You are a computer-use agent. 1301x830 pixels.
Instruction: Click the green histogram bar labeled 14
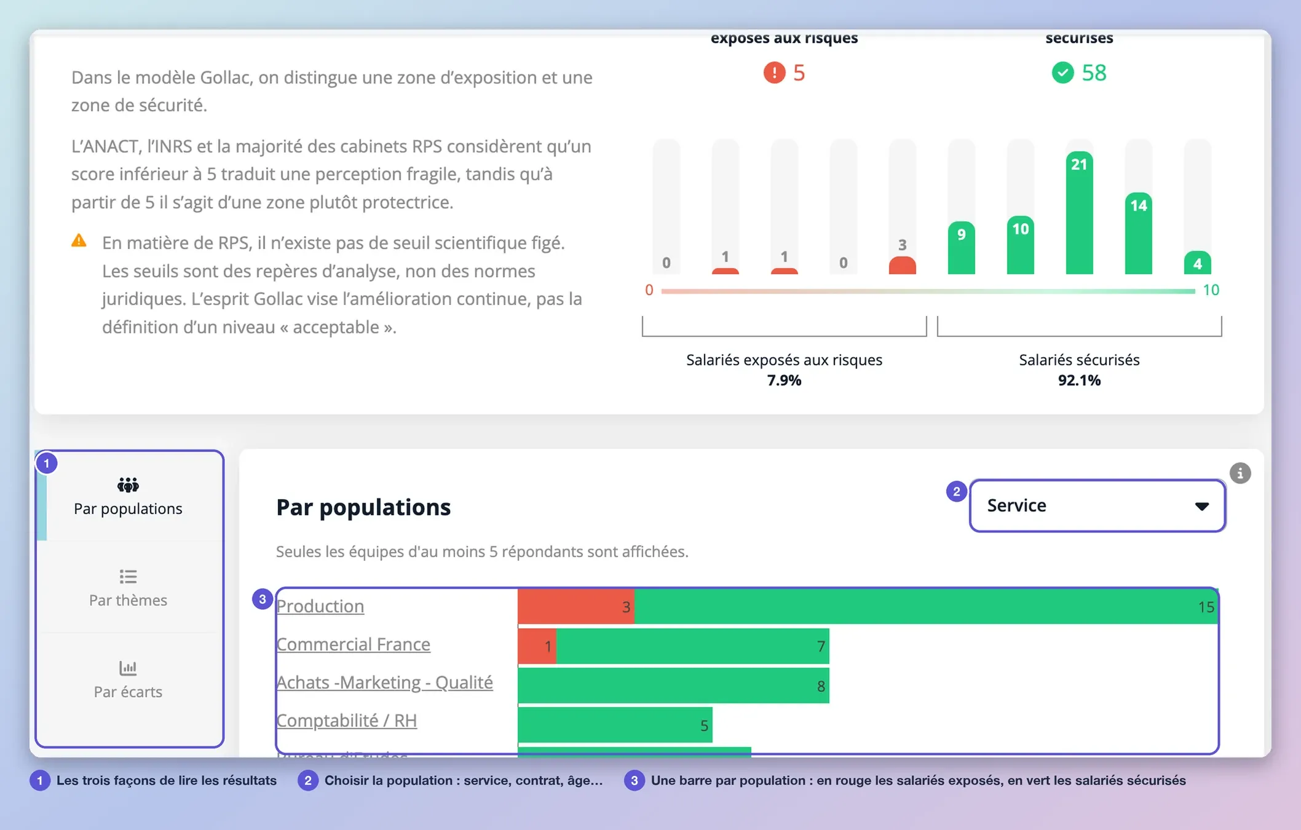coord(1139,234)
